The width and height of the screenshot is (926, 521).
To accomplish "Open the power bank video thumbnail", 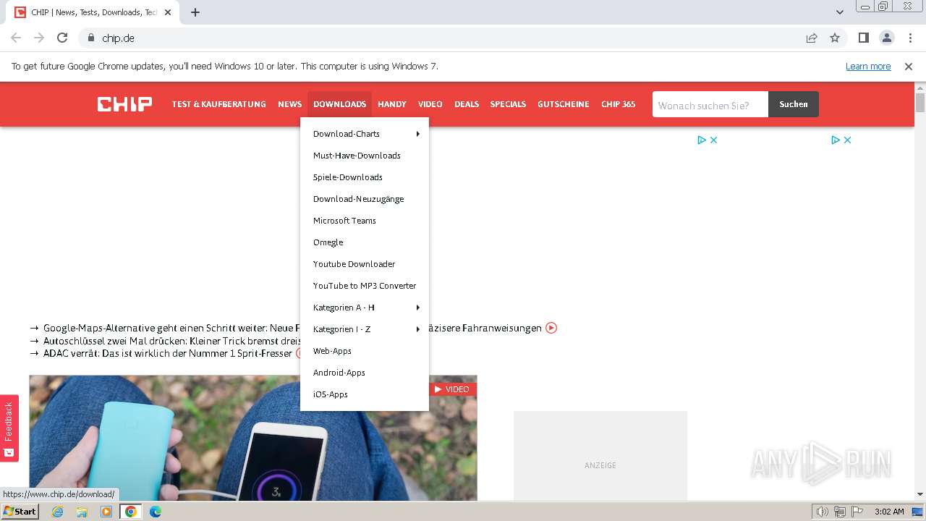I will [253, 438].
